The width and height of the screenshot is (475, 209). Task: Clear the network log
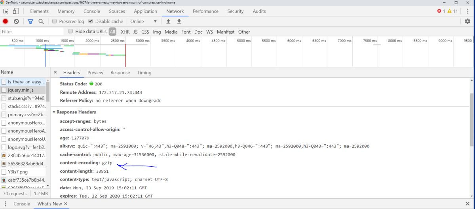16,21
